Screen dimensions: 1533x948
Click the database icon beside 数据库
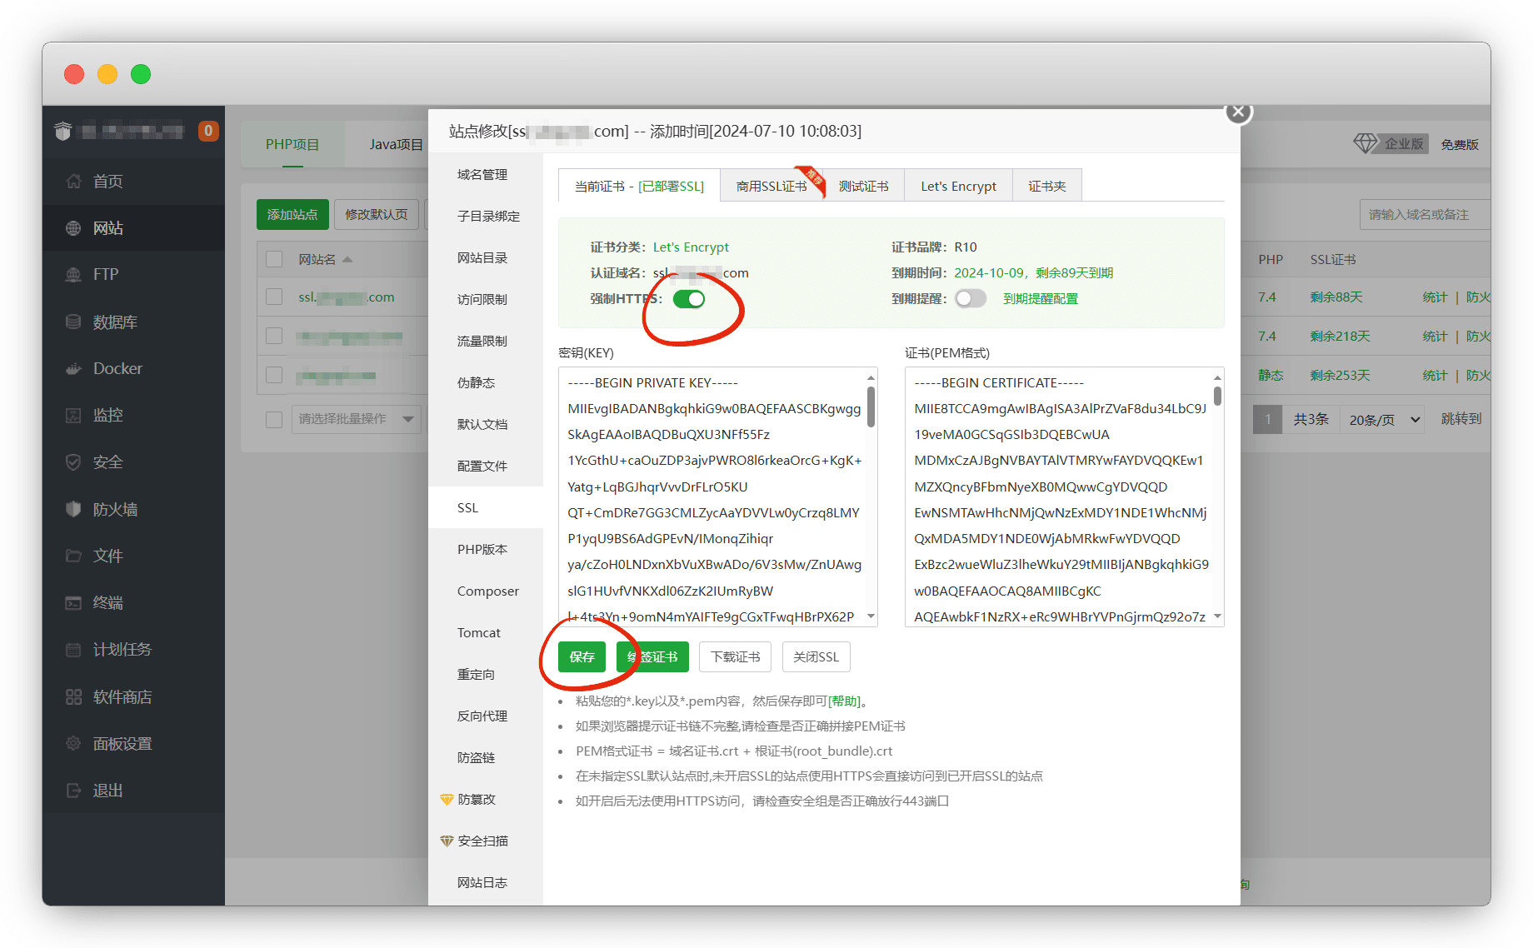click(74, 322)
